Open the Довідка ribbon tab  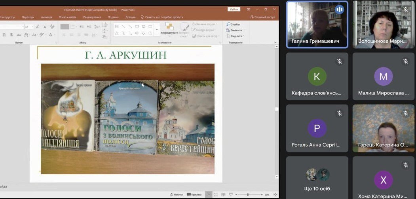pyautogui.click(x=131, y=17)
